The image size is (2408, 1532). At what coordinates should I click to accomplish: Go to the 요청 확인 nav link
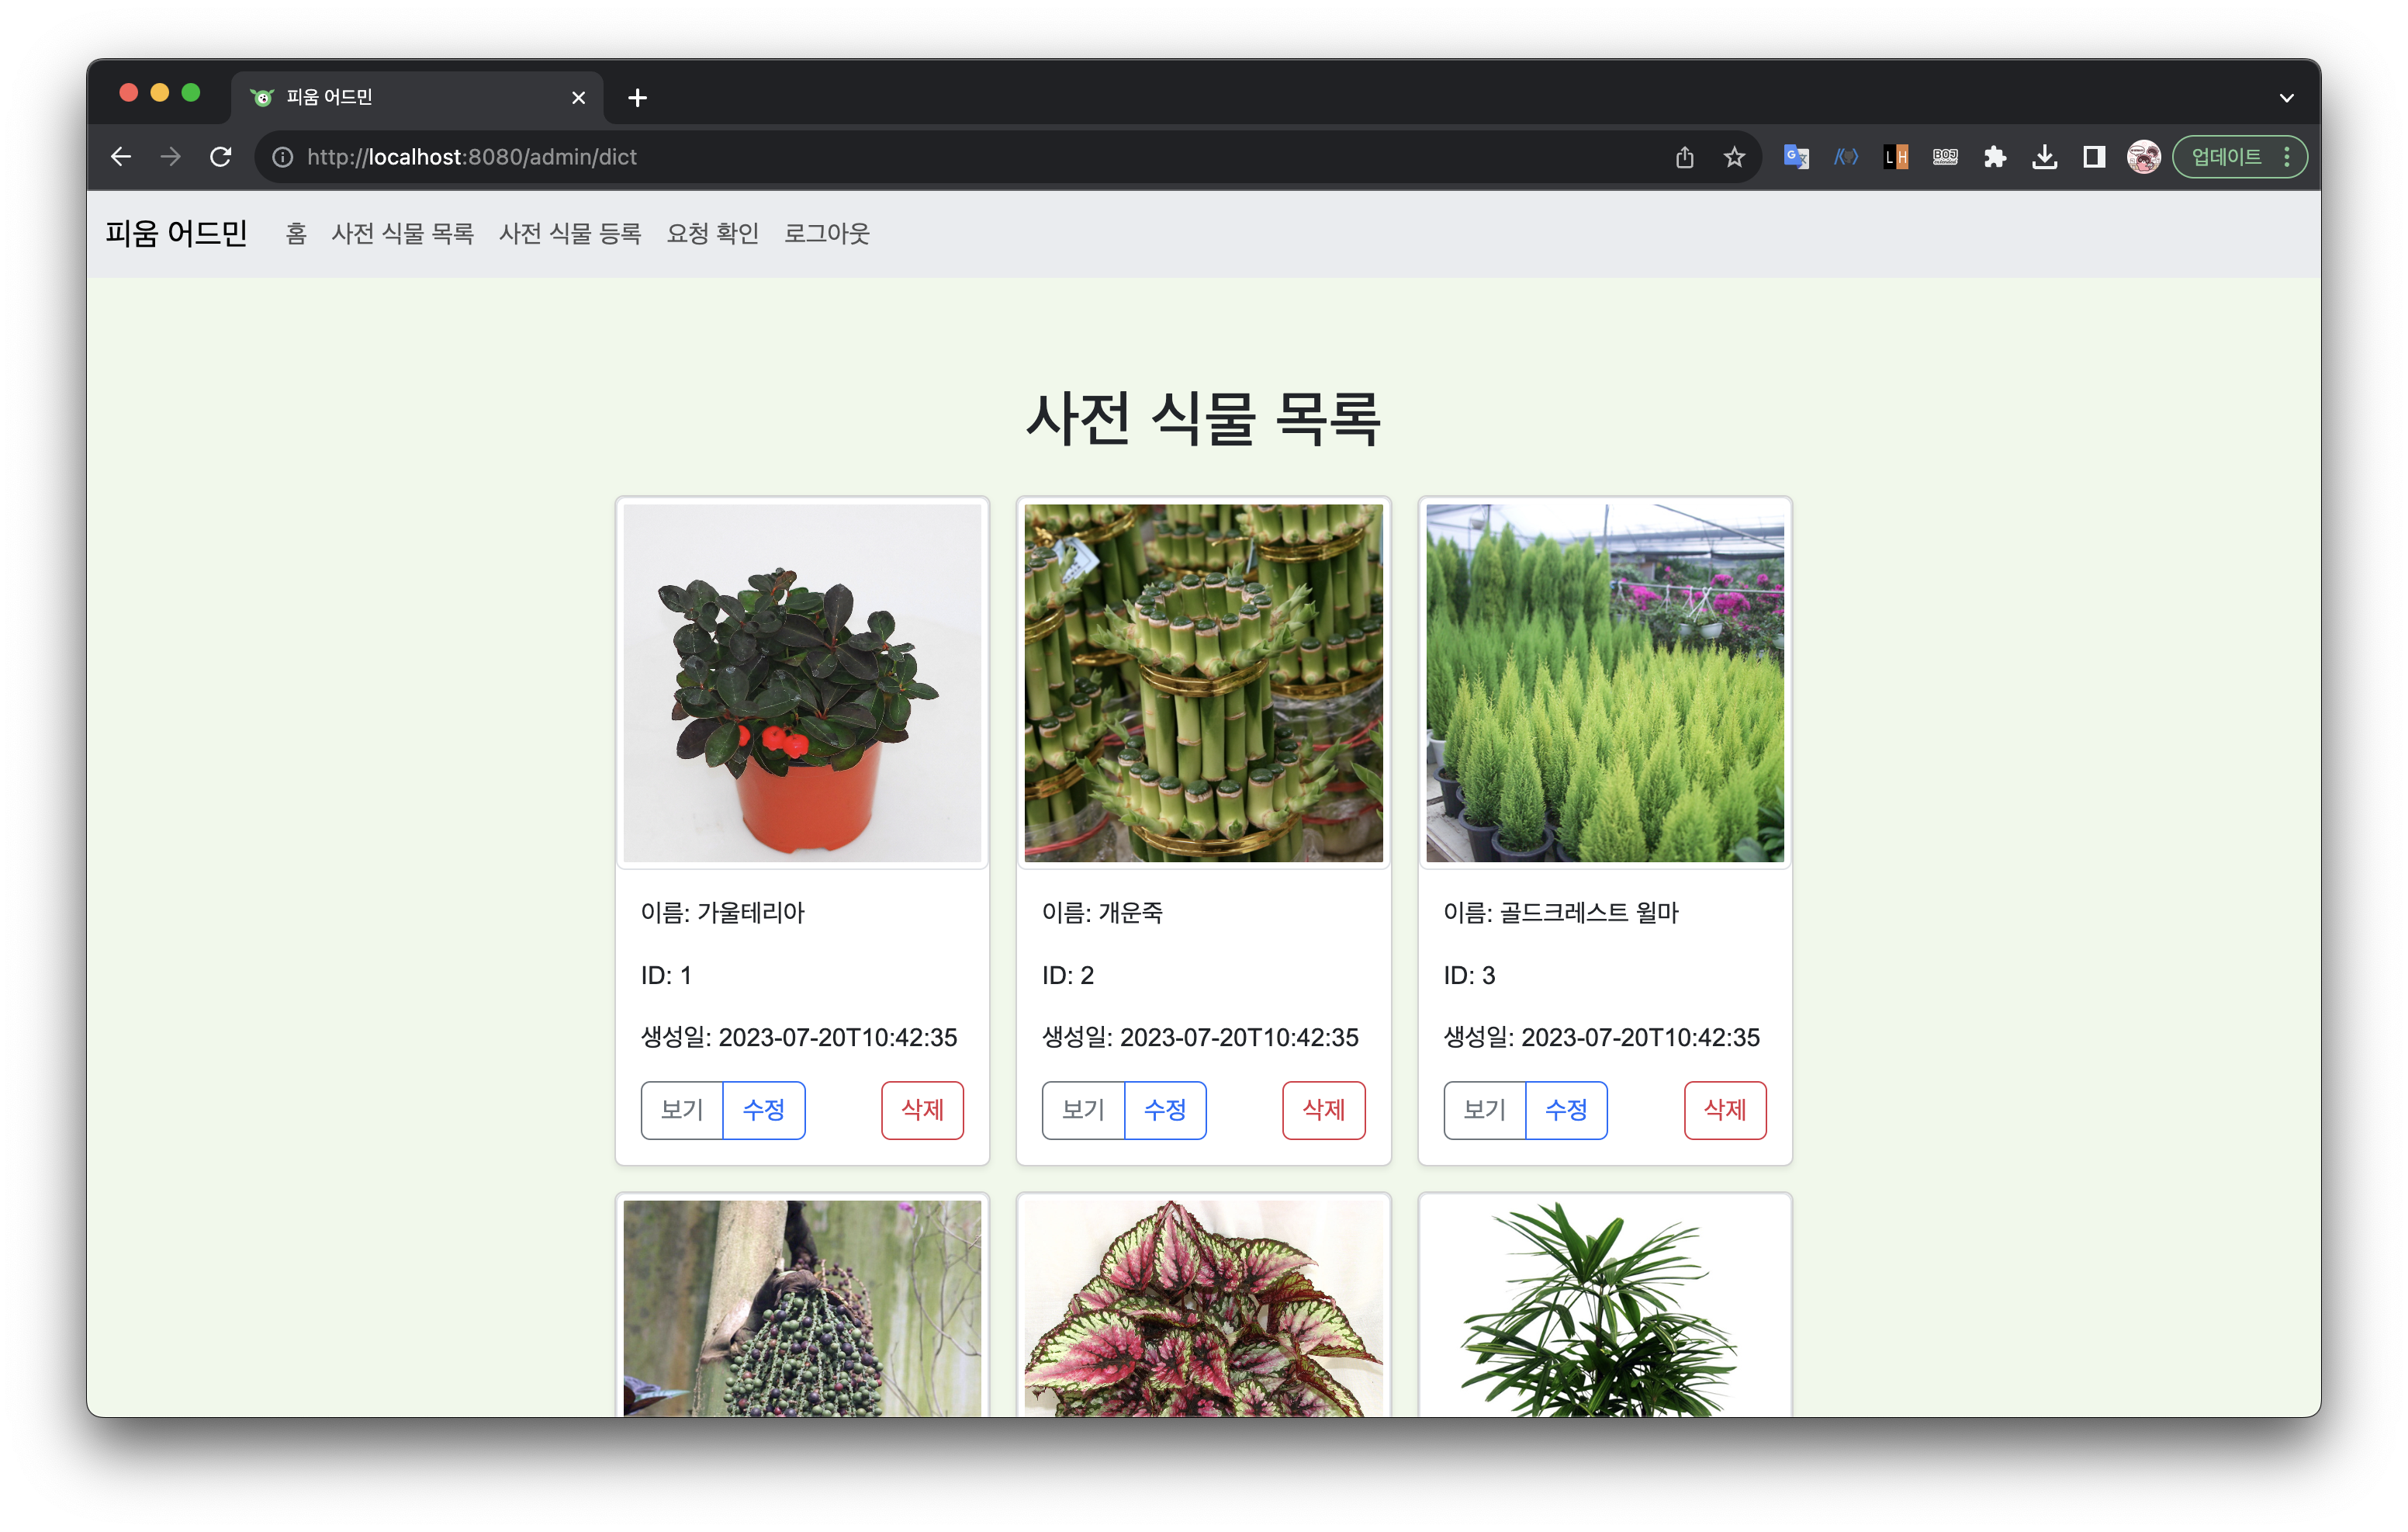coord(712,234)
